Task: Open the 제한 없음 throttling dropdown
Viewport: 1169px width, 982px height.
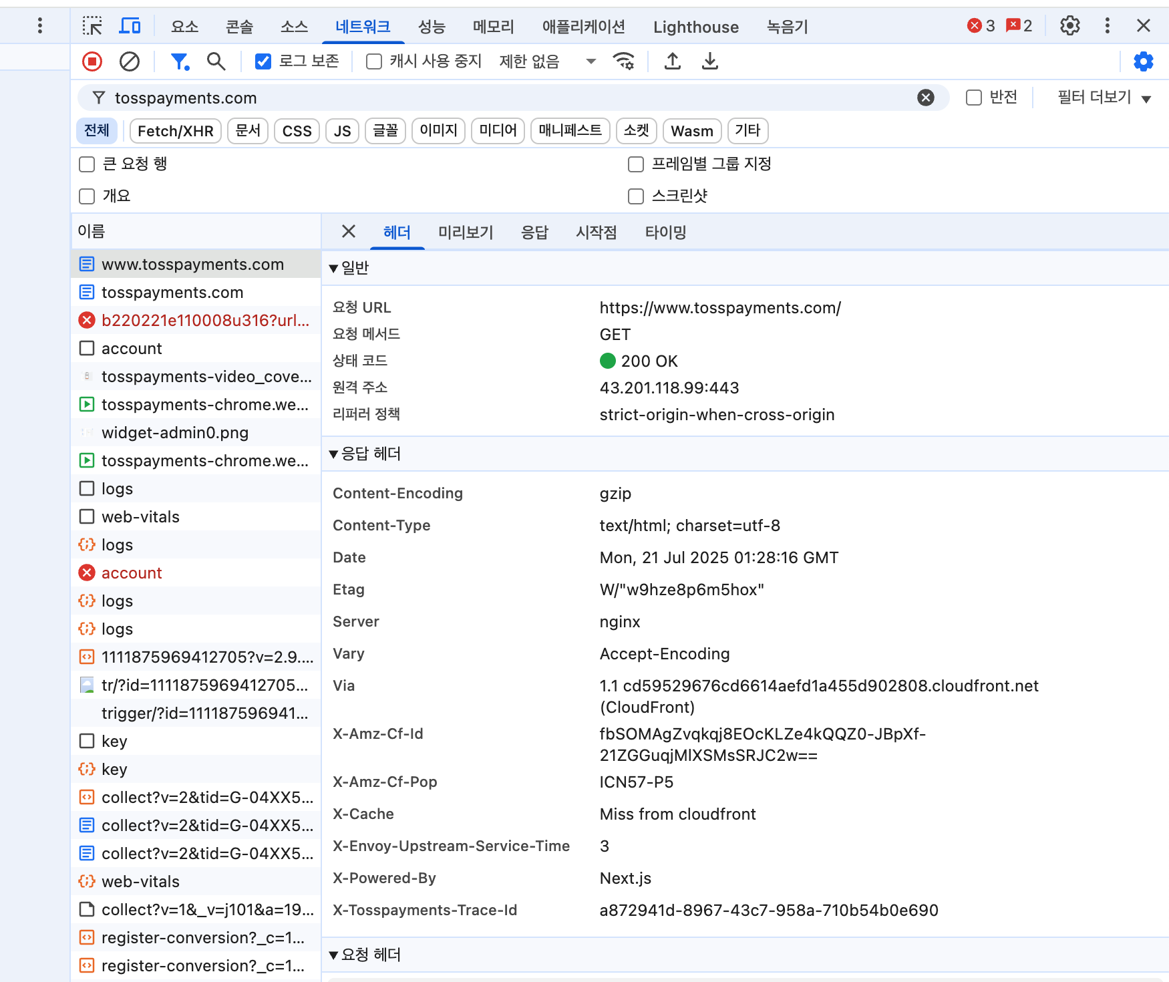Action: click(547, 61)
